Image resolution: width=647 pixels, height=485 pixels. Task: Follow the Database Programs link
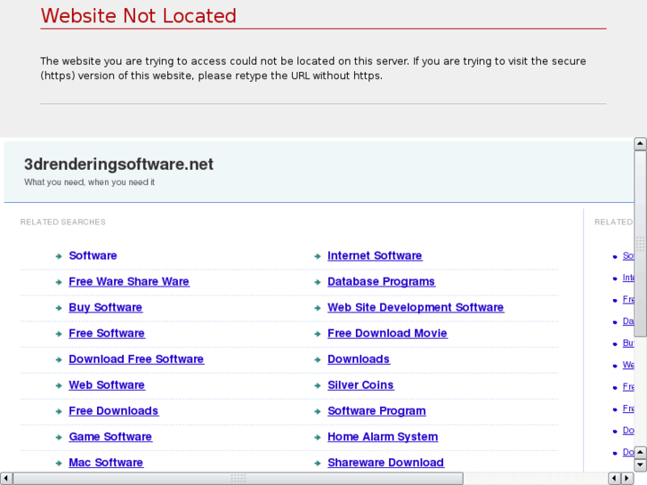point(381,281)
